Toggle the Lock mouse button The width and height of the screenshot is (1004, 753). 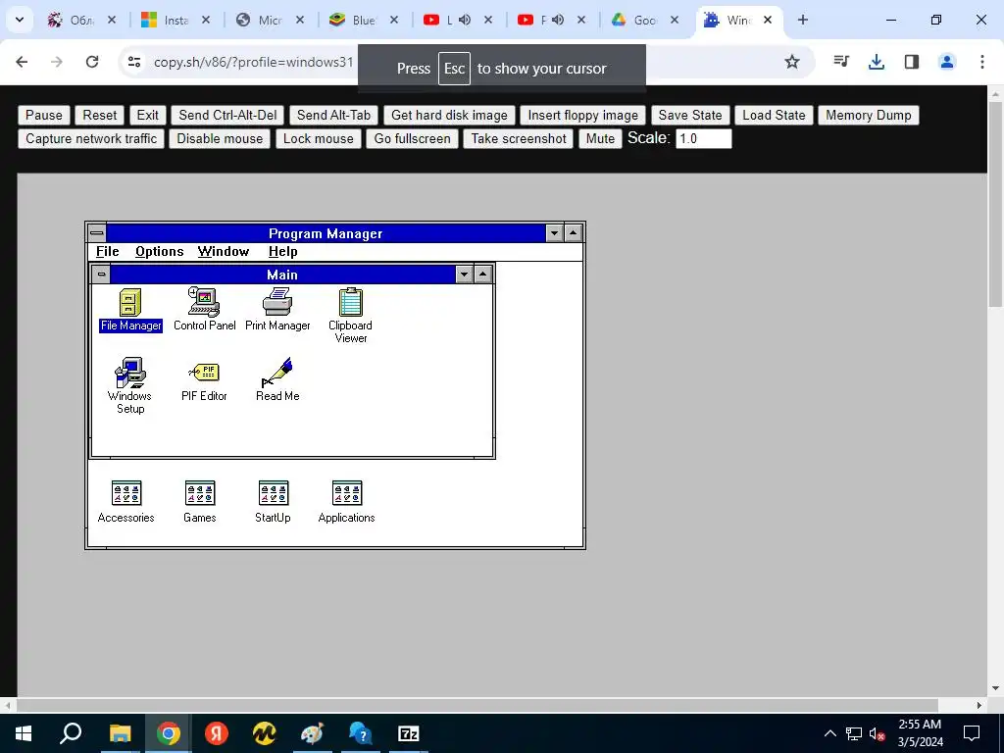click(x=319, y=139)
